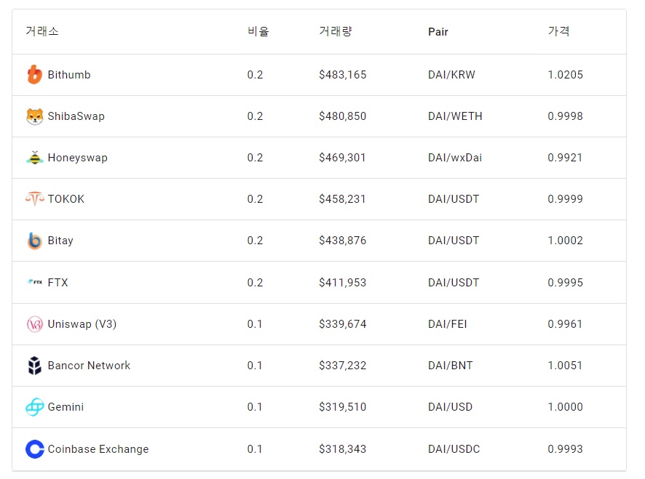
Task: Click the TOKOK scales logo
Action: [34, 199]
